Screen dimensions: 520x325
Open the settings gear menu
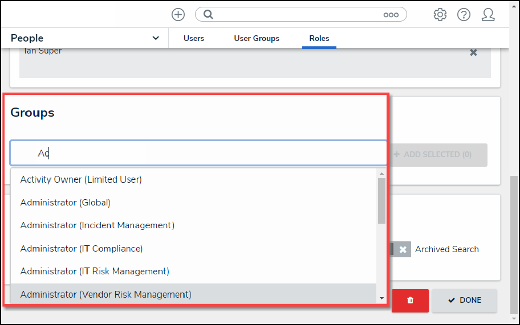point(440,15)
